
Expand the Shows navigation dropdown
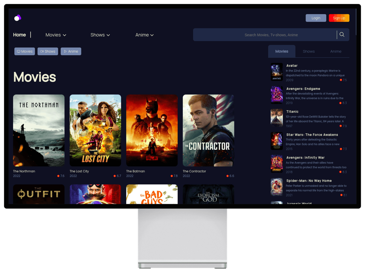point(100,35)
